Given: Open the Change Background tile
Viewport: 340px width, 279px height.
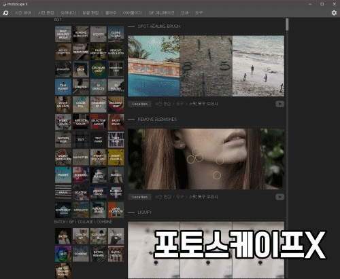Looking at the screenshot, I should click(x=116, y=210).
